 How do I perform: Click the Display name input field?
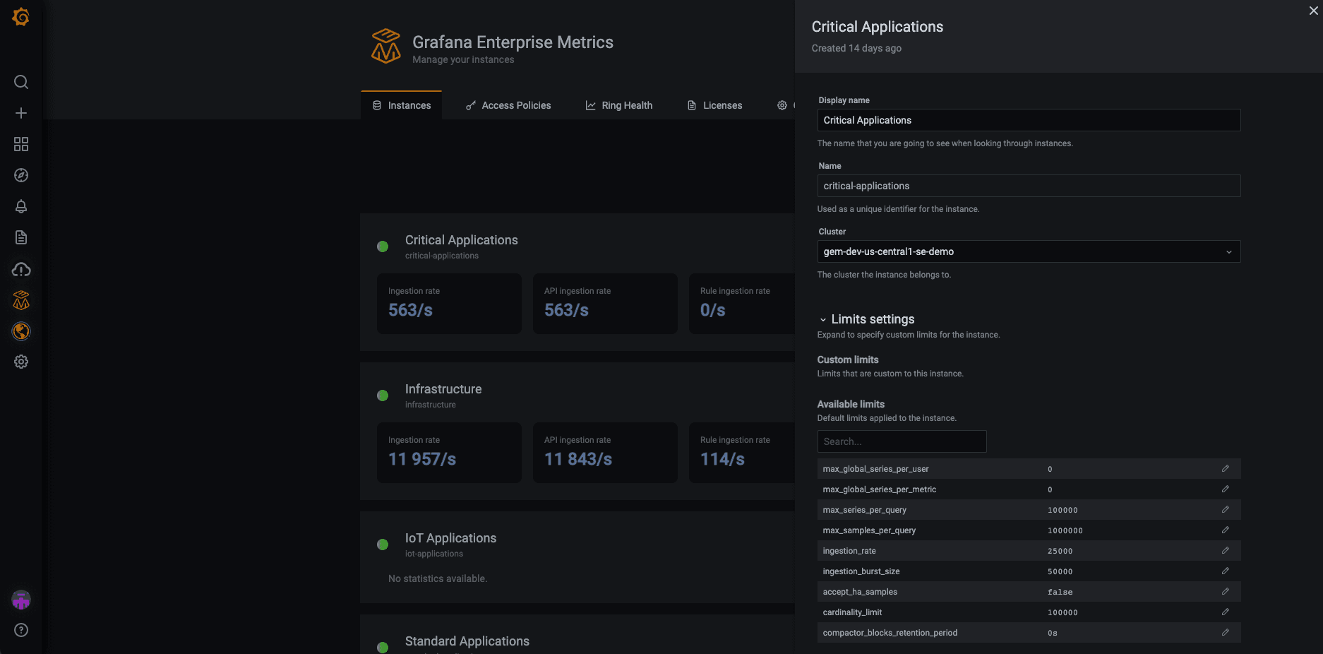click(1028, 120)
